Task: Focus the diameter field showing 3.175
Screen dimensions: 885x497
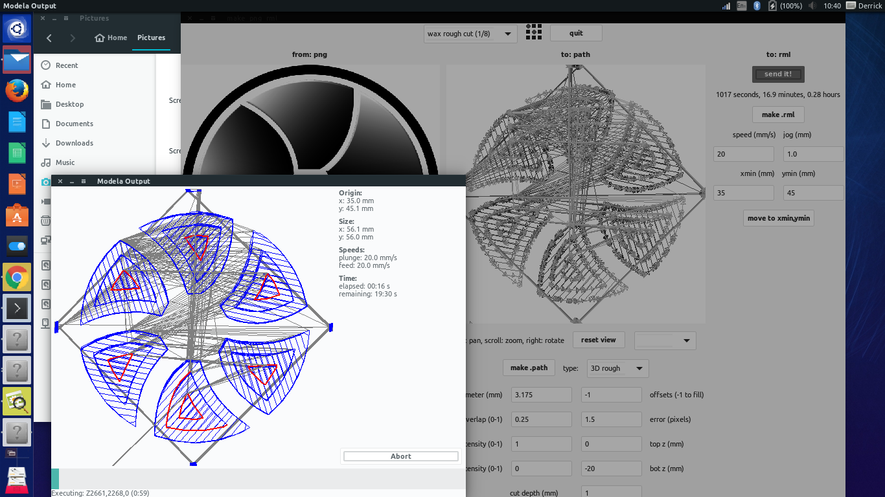Action: (x=542, y=395)
